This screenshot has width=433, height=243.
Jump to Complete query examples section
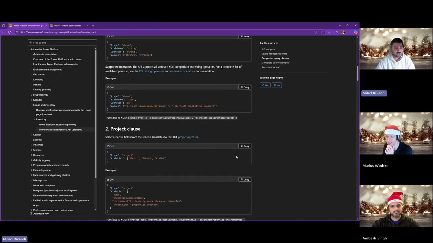click(275, 63)
